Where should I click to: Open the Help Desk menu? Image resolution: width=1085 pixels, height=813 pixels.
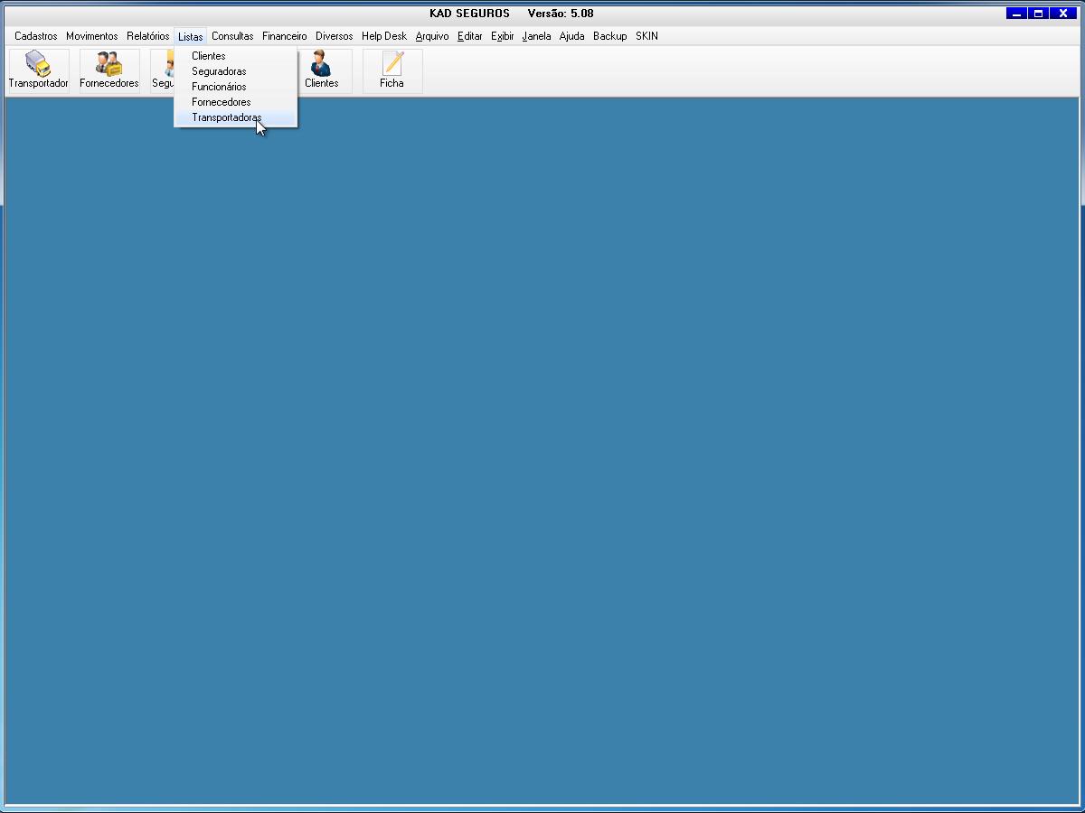coord(384,36)
